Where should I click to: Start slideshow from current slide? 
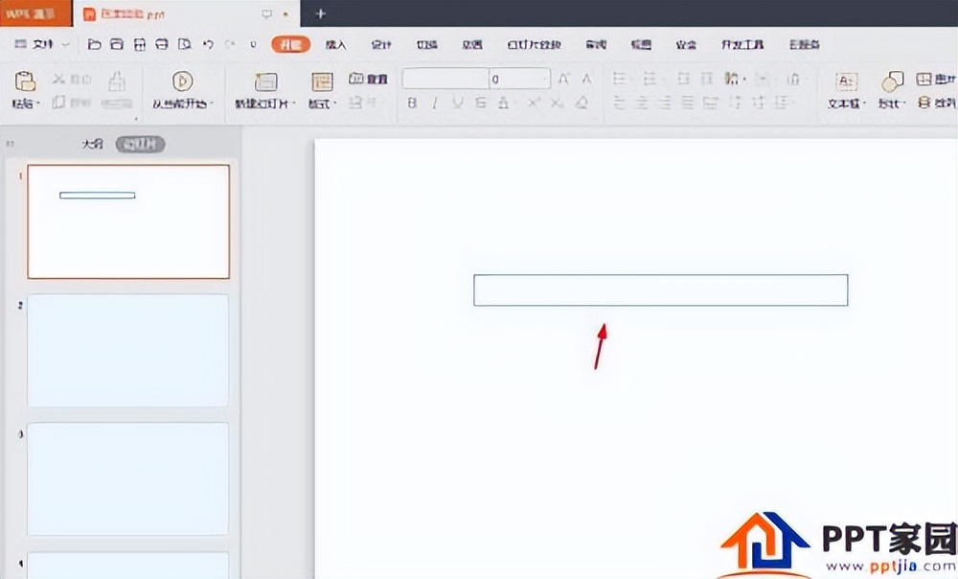coord(182,81)
